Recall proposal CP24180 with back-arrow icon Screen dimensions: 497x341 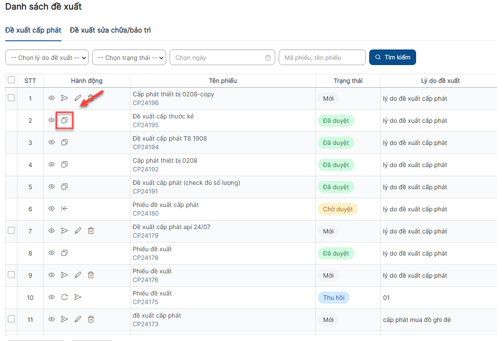click(64, 208)
